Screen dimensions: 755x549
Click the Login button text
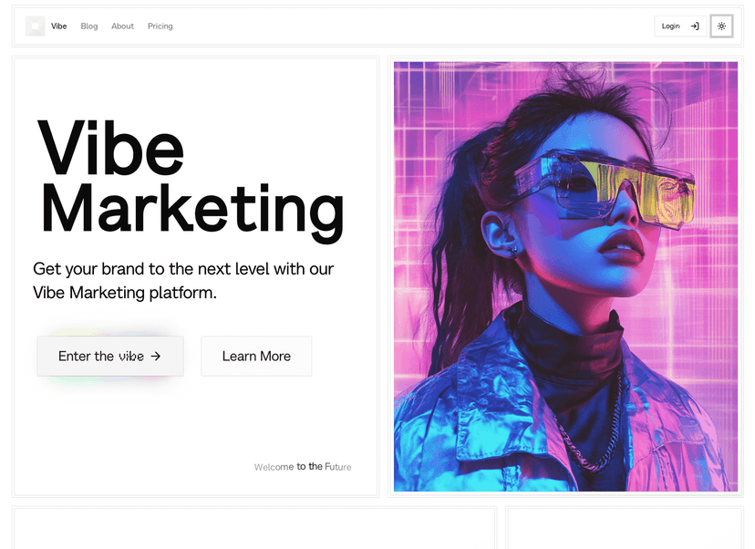(670, 26)
